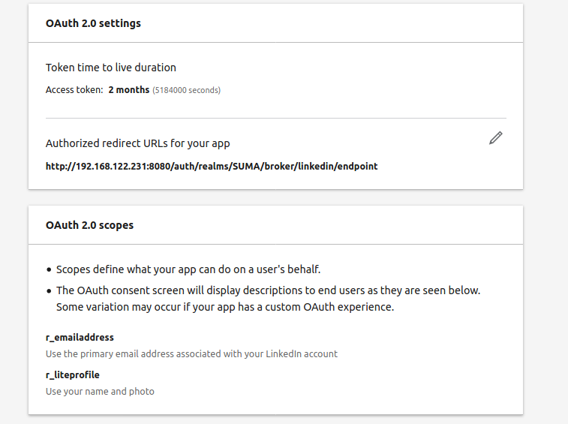Click the pencil edit icon for redirect URLs
Screen dimensions: 568x424
coord(495,138)
